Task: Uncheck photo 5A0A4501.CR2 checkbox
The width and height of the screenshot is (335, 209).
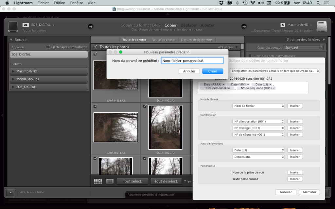Action: (x=95, y=106)
